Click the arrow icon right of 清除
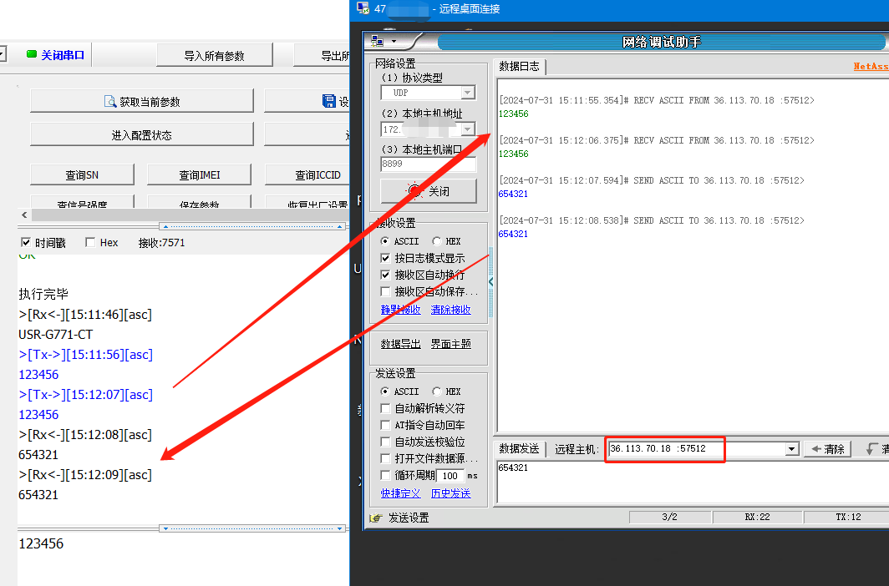This screenshot has width=889, height=586. (x=871, y=449)
